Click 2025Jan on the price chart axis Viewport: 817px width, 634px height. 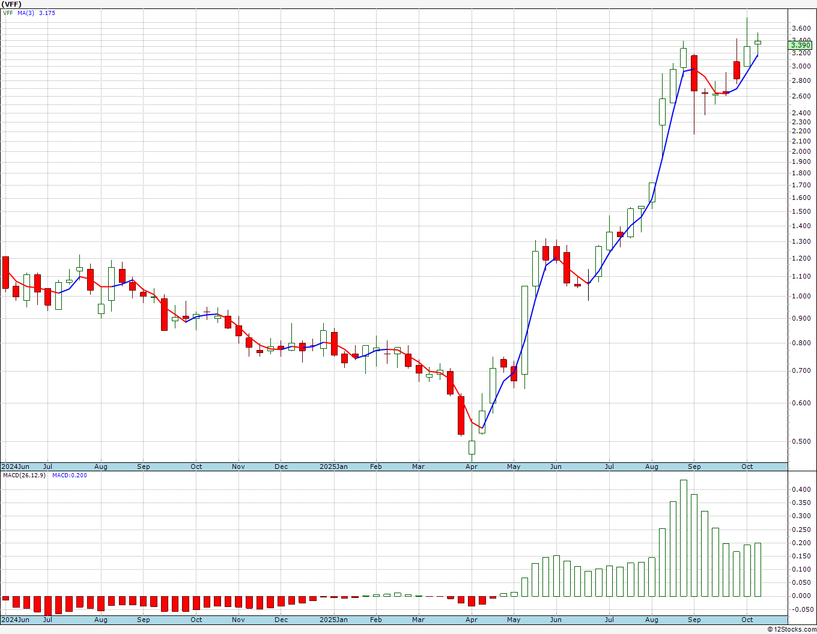pyautogui.click(x=333, y=466)
